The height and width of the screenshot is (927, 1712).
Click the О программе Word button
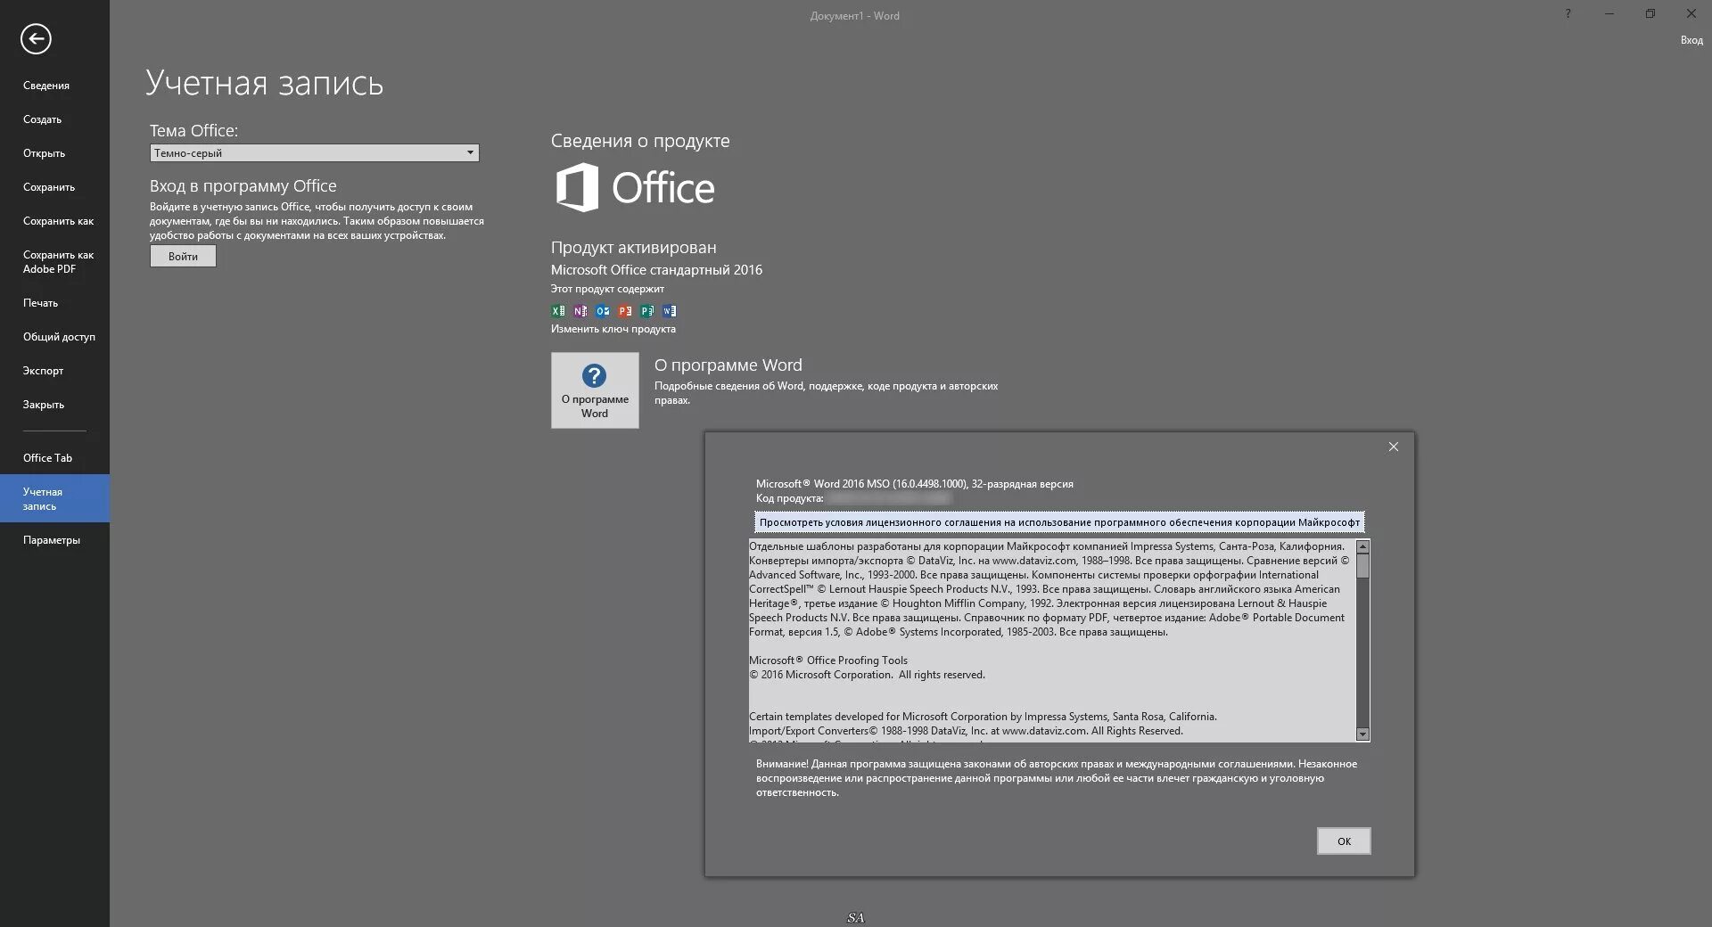(595, 390)
